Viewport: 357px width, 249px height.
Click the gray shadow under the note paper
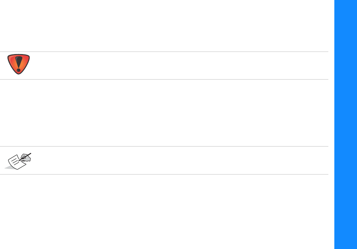9,168
